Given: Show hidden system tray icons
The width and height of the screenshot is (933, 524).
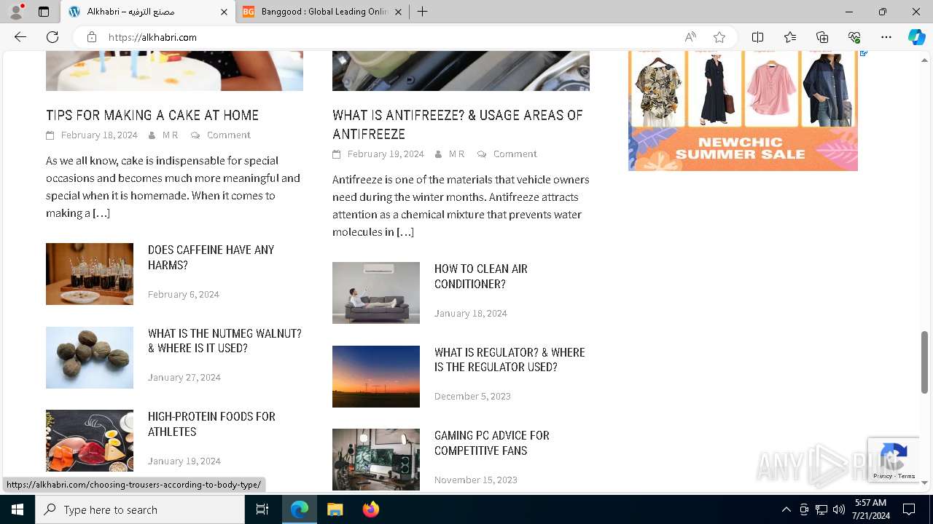Looking at the screenshot, I should [x=786, y=509].
